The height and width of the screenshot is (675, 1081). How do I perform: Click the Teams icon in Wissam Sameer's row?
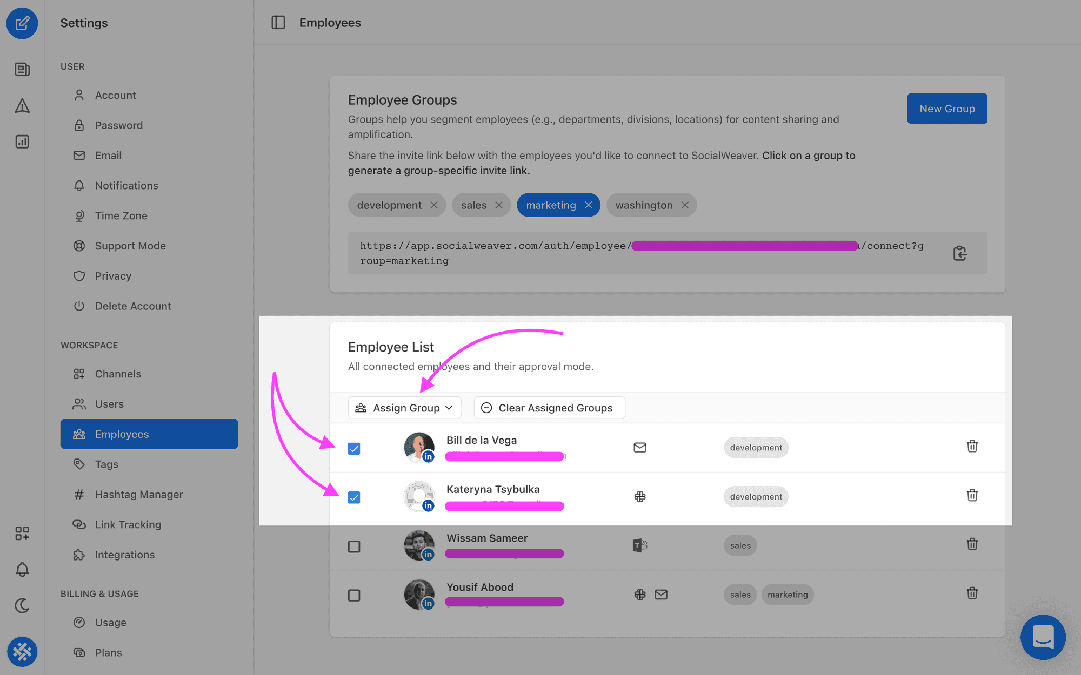tap(640, 545)
